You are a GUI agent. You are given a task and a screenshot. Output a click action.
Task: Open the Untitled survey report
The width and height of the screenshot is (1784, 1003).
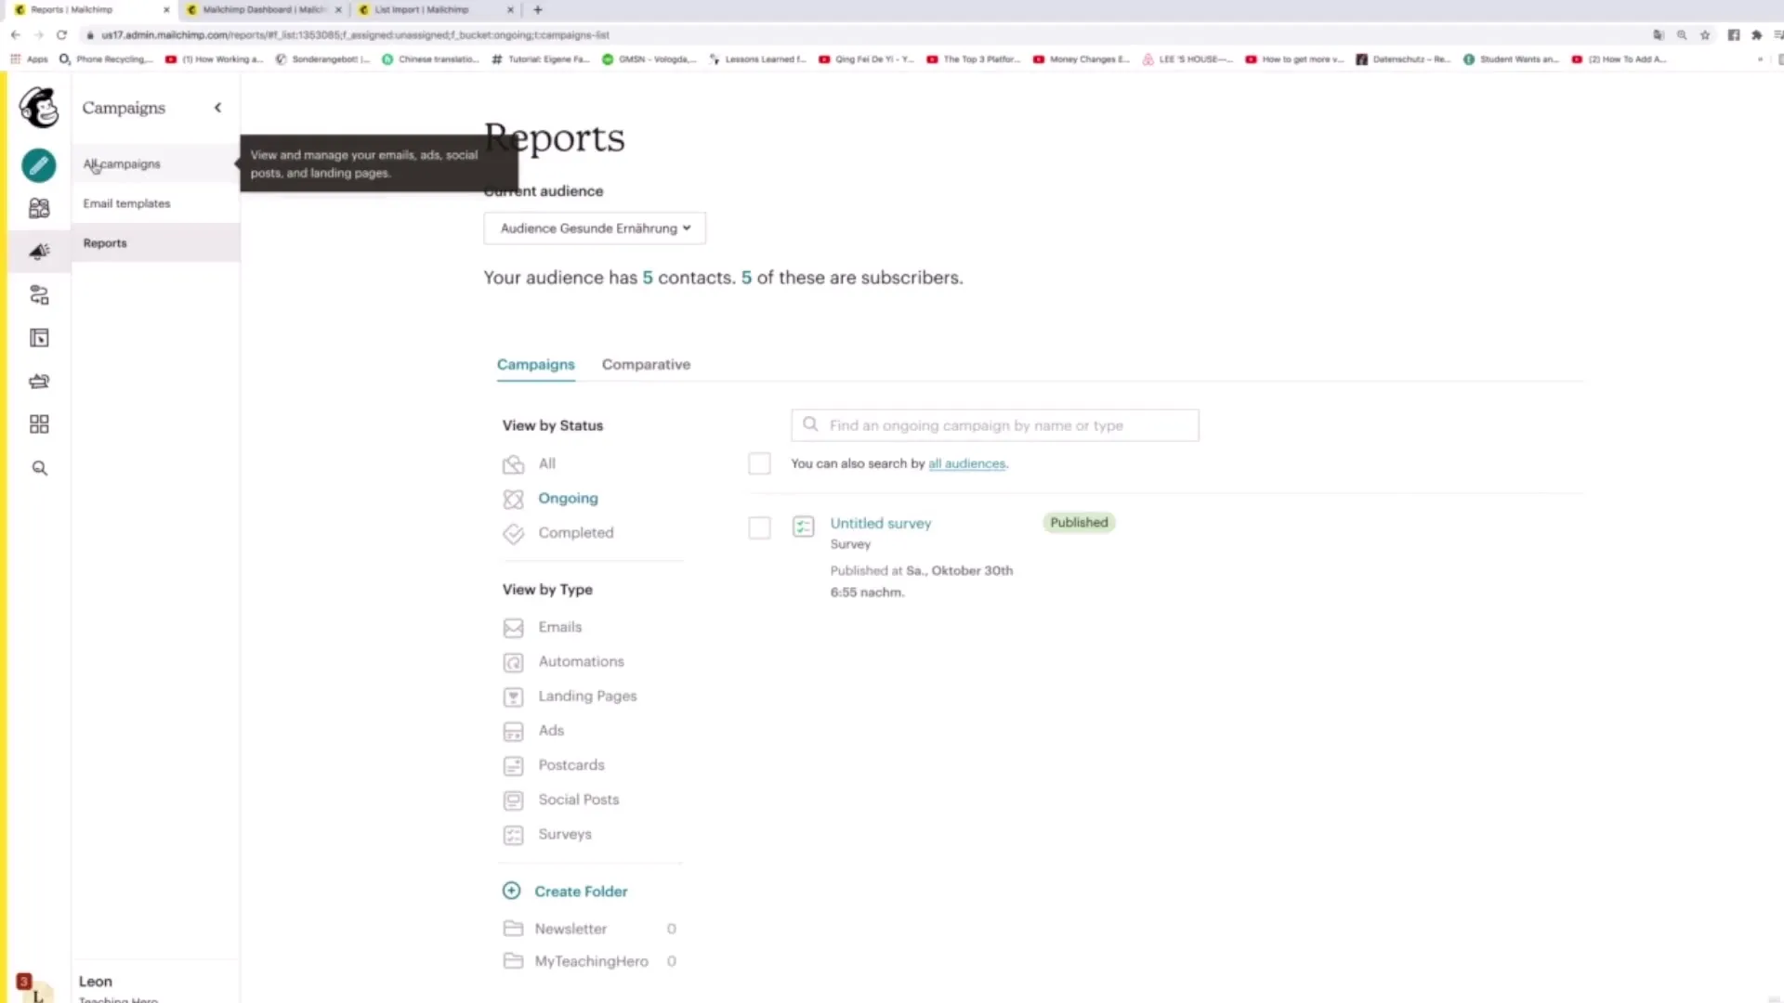pyautogui.click(x=881, y=524)
